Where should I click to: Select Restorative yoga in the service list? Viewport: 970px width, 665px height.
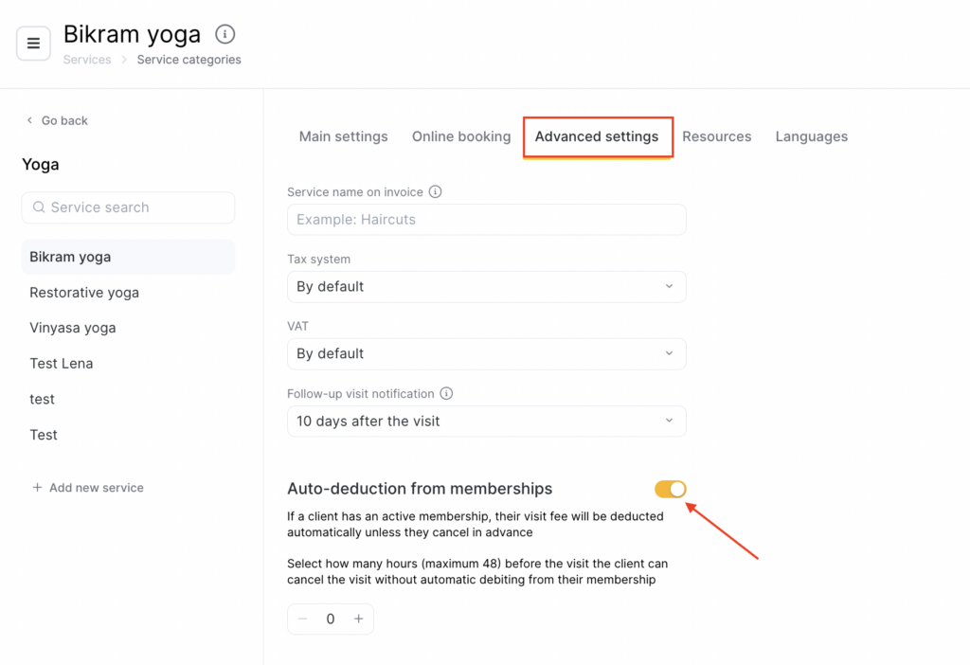84,293
